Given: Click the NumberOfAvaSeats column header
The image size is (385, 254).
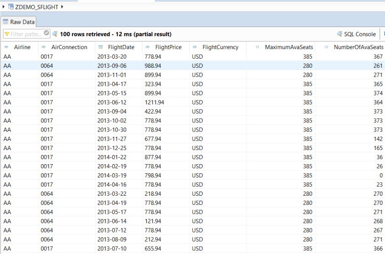Looking at the screenshot, I should [358, 47].
